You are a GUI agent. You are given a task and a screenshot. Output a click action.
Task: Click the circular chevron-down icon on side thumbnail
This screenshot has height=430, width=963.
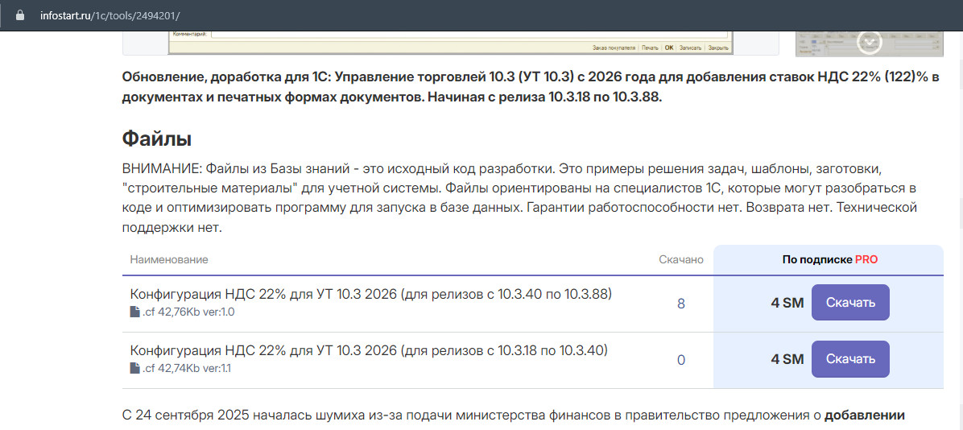(870, 42)
